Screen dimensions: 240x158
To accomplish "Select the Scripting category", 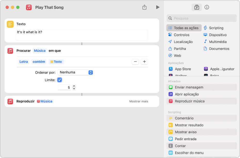I will point(214,28).
